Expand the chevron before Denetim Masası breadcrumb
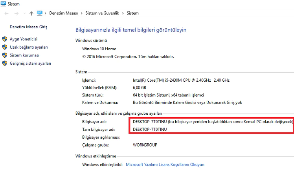The image size is (294, 172). tap(46, 13)
